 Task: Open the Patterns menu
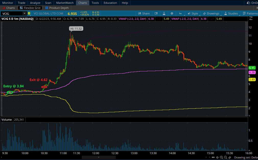pyautogui.click(x=250, y=13)
